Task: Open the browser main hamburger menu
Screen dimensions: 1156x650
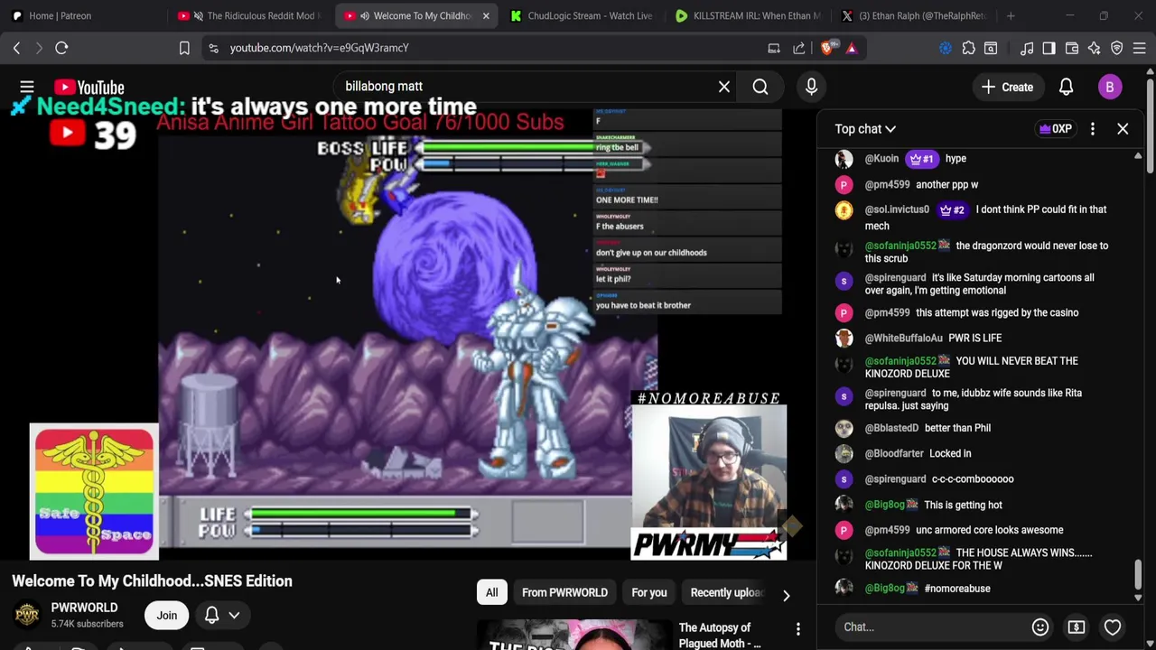Action: tap(1140, 48)
